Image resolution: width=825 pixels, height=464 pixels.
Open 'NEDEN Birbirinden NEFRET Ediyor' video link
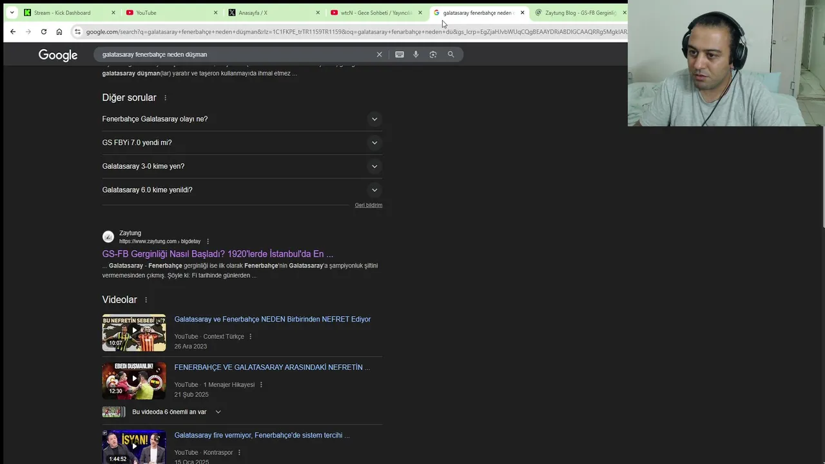pyautogui.click(x=272, y=319)
